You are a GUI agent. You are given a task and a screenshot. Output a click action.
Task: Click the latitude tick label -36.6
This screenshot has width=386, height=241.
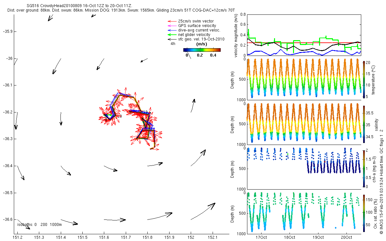[x=8, y=219]
